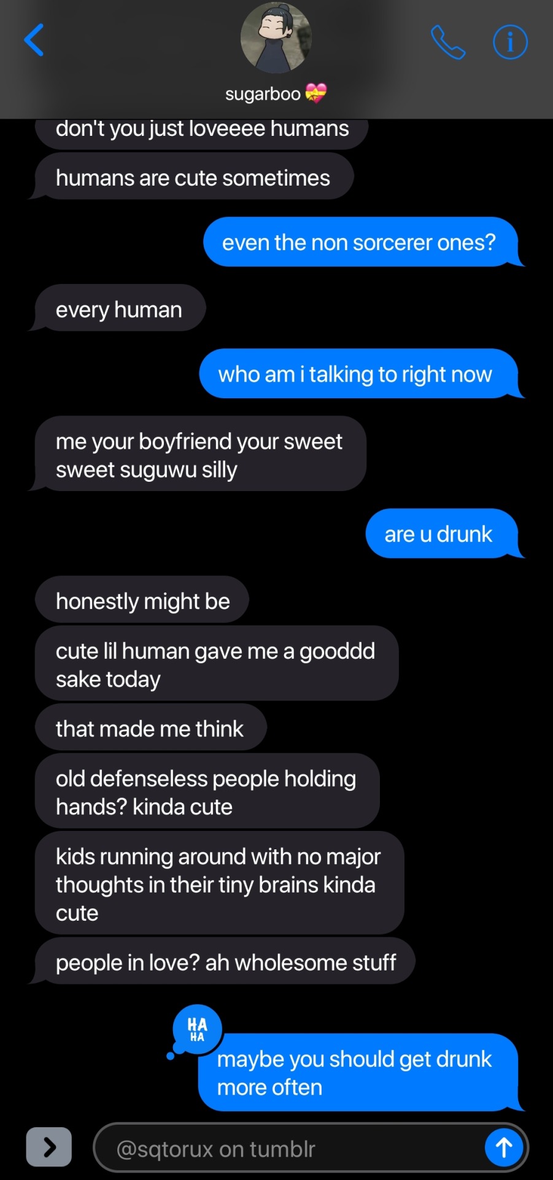Image resolution: width=553 pixels, height=1180 pixels.
Task: Tap the "that made me think" message
Action: click(x=150, y=728)
